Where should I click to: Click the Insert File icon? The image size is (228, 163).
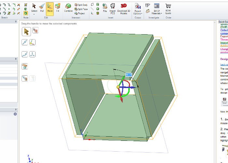pos(105,8)
